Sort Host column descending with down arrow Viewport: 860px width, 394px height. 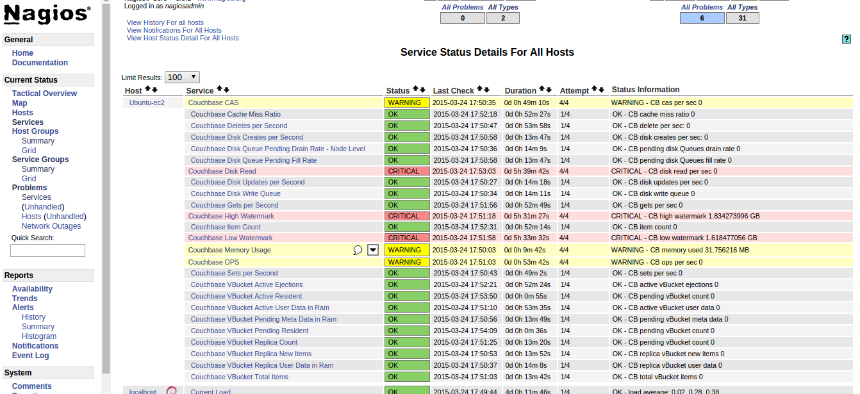(x=154, y=90)
